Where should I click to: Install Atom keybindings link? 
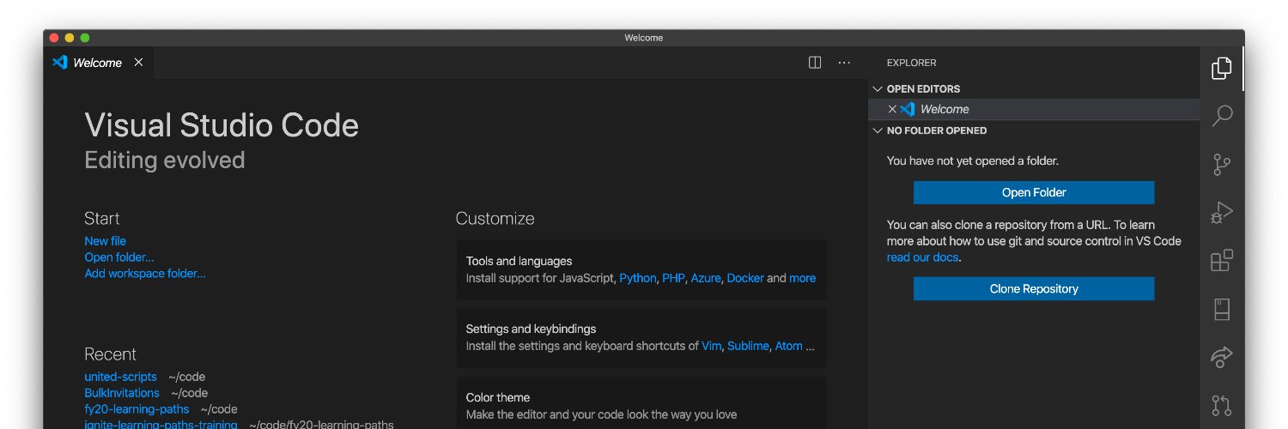click(x=789, y=346)
